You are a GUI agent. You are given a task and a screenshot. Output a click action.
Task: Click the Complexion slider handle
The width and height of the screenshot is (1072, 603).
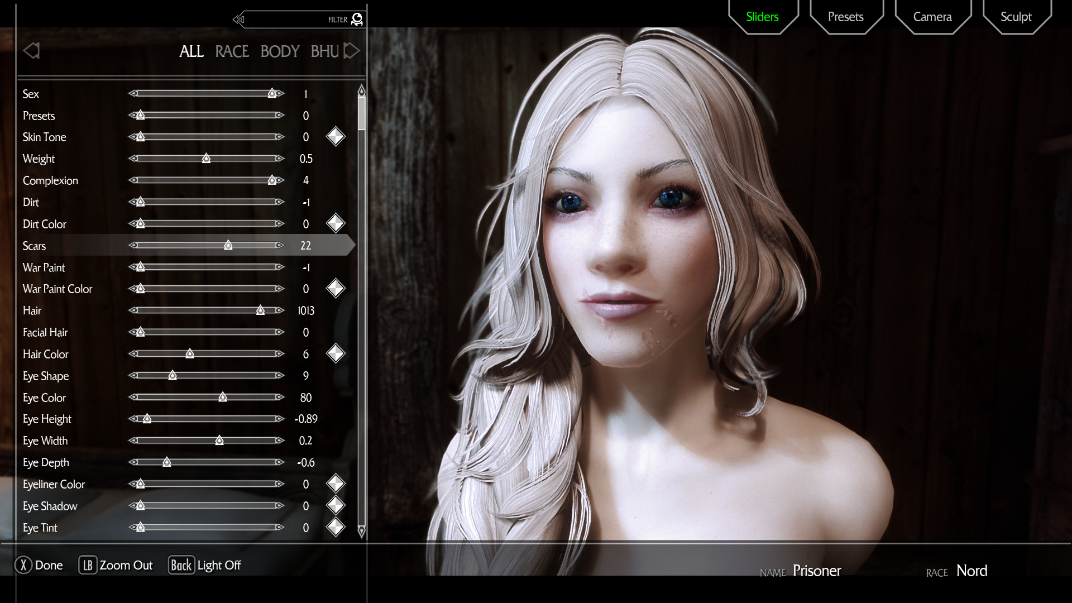[271, 180]
